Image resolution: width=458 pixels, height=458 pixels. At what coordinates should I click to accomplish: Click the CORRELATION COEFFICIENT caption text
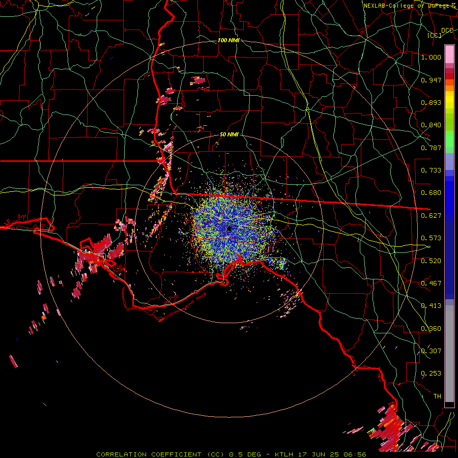(149, 454)
